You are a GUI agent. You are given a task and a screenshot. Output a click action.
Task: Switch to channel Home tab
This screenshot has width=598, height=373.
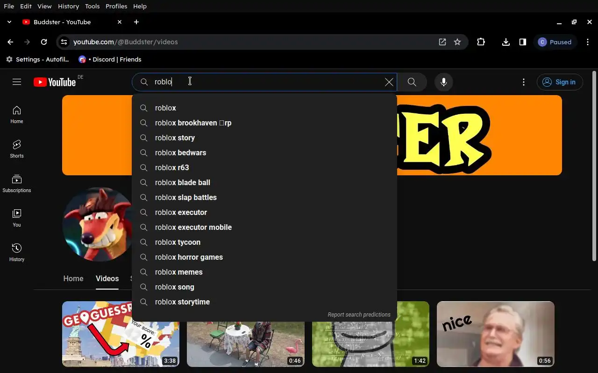pyautogui.click(x=73, y=278)
